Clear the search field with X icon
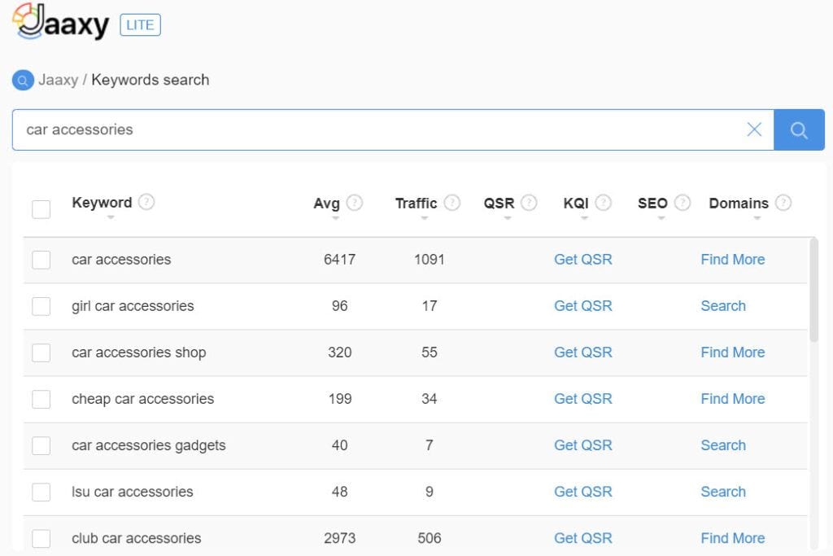833x556 pixels. tap(754, 129)
